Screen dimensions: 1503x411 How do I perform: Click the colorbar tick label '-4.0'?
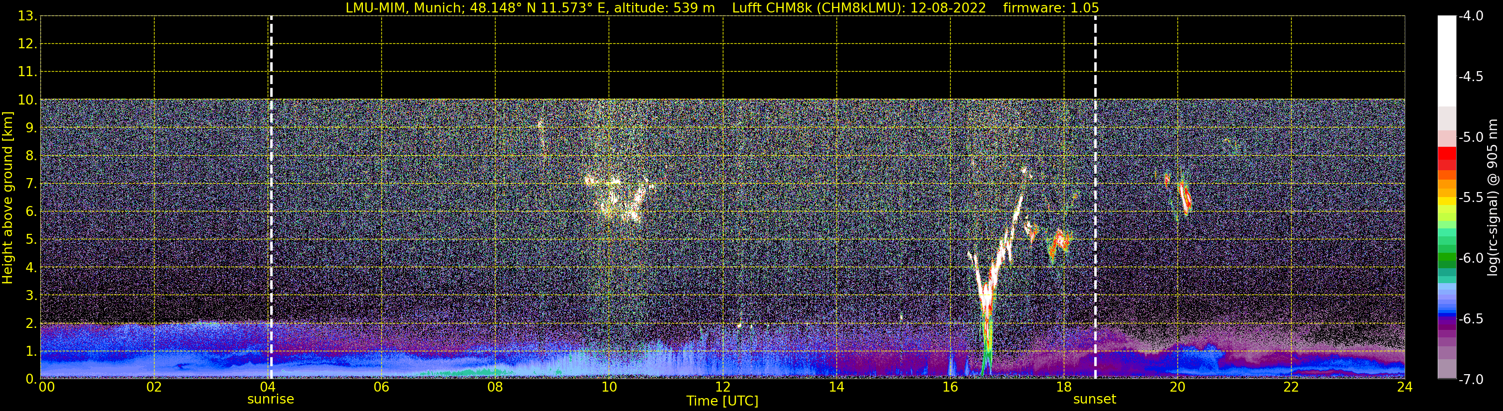[1470, 16]
